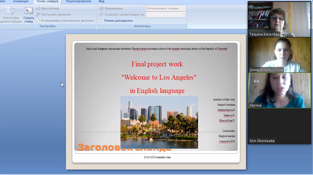Open the Рецензирование ribbon tab
Viewport: 313px width, 175px height.
pos(78,1)
